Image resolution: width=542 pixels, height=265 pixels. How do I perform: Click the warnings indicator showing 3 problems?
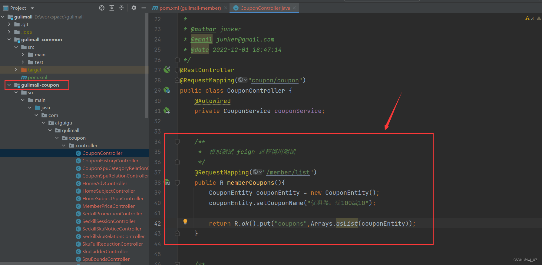click(530, 18)
